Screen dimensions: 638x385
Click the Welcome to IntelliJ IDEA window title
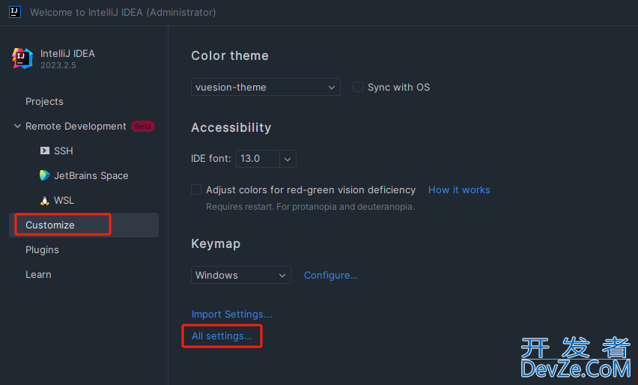pyautogui.click(x=123, y=12)
